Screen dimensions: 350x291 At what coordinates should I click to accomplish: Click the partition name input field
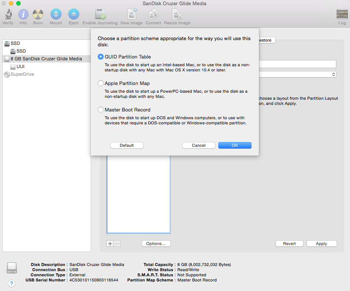coord(298,64)
